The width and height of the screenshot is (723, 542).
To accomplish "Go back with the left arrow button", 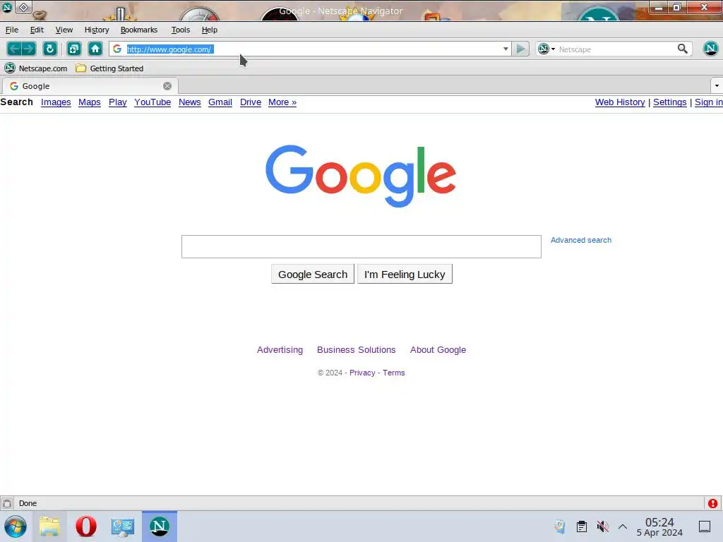I will (x=14, y=49).
